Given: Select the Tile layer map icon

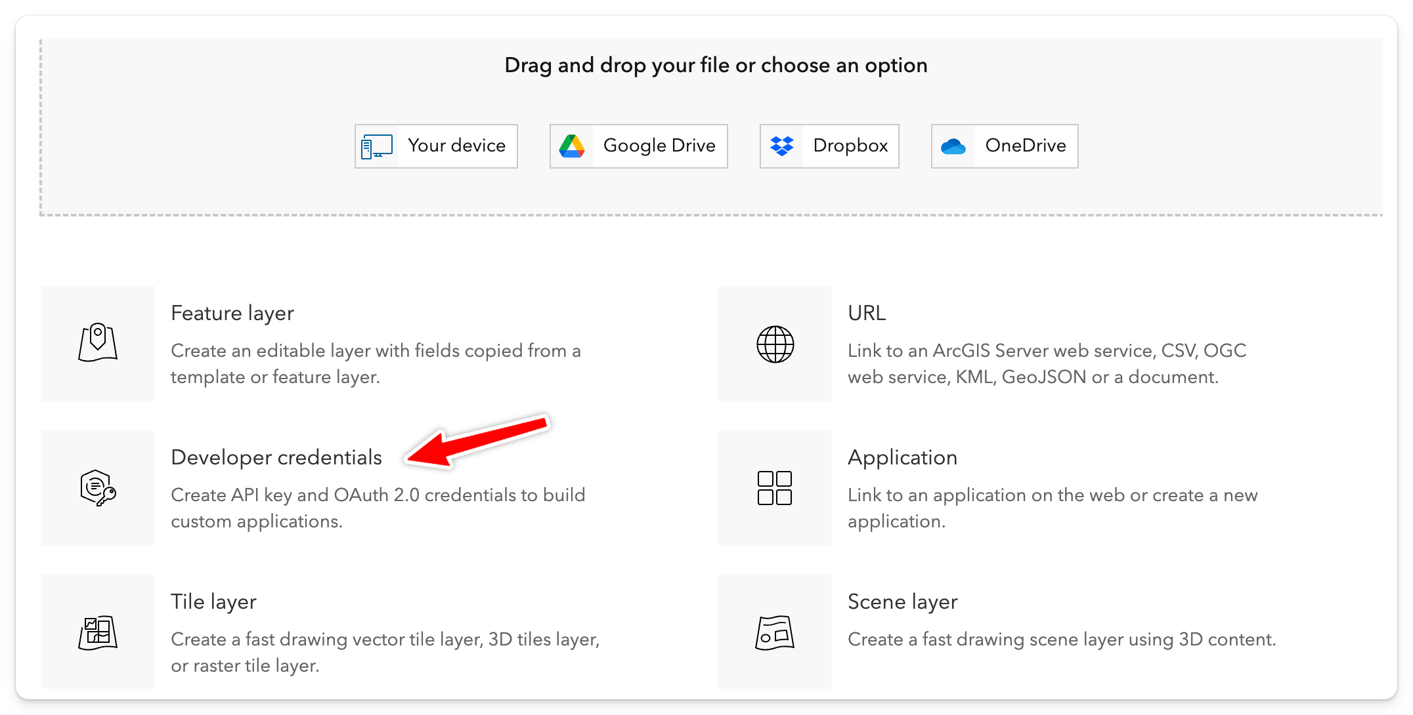Looking at the screenshot, I should (x=98, y=632).
